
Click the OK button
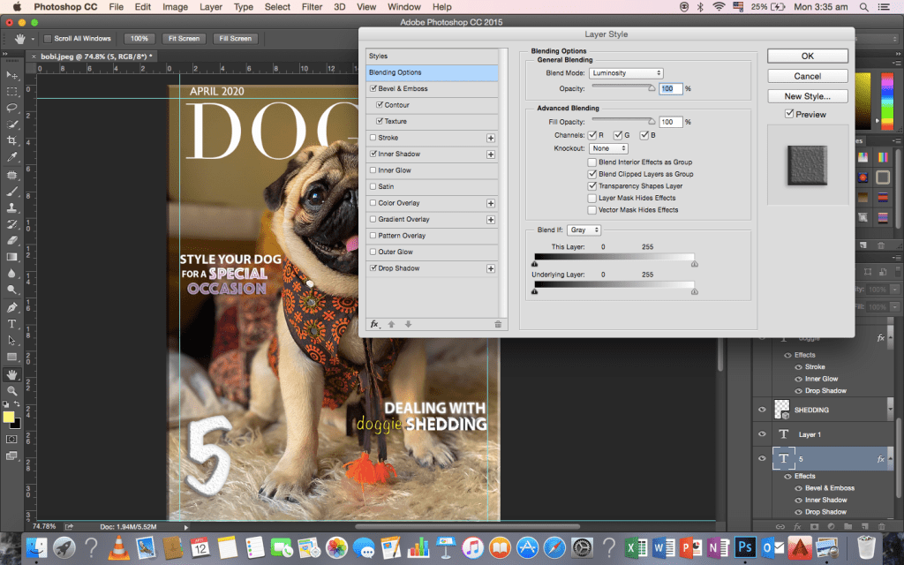pyautogui.click(x=807, y=56)
